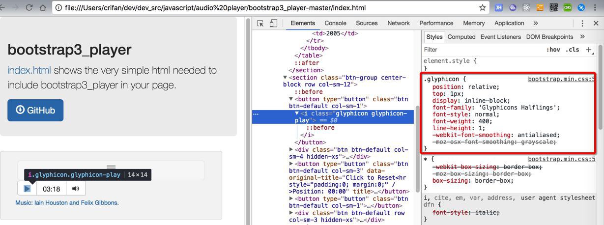
Task: Open the JH browser extension
Action: tap(499, 7)
